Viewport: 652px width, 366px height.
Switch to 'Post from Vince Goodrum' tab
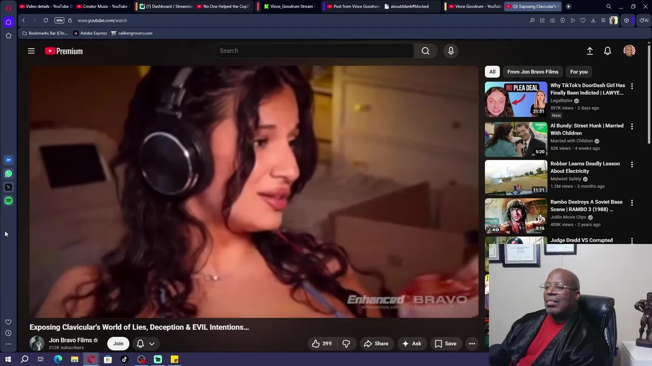click(x=354, y=7)
